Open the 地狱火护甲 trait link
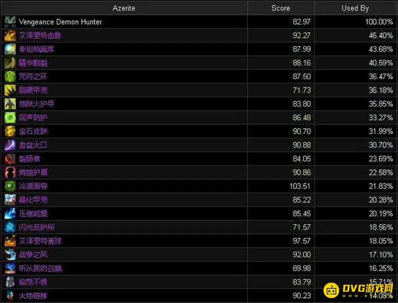 [36, 104]
